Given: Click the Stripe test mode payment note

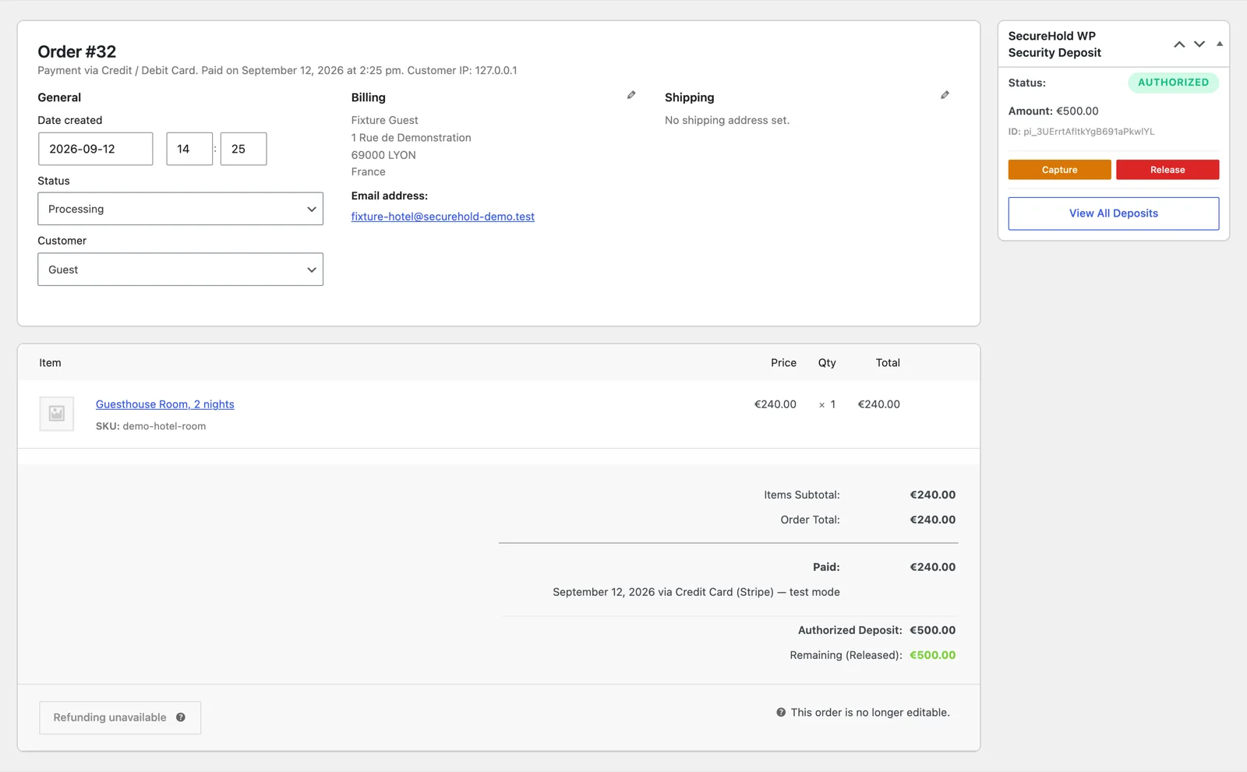Looking at the screenshot, I should (696, 592).
